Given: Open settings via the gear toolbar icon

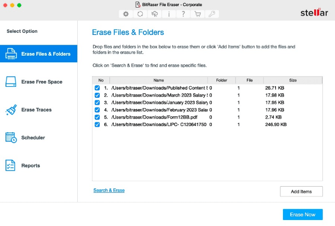Looking at the screenshot, I should [126, 14].
